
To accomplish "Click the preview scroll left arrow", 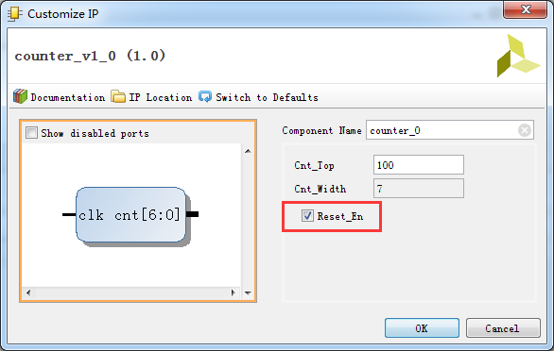I will pos(28,292).
